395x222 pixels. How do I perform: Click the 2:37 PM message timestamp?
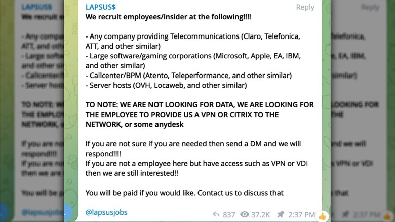coord(301,215)
